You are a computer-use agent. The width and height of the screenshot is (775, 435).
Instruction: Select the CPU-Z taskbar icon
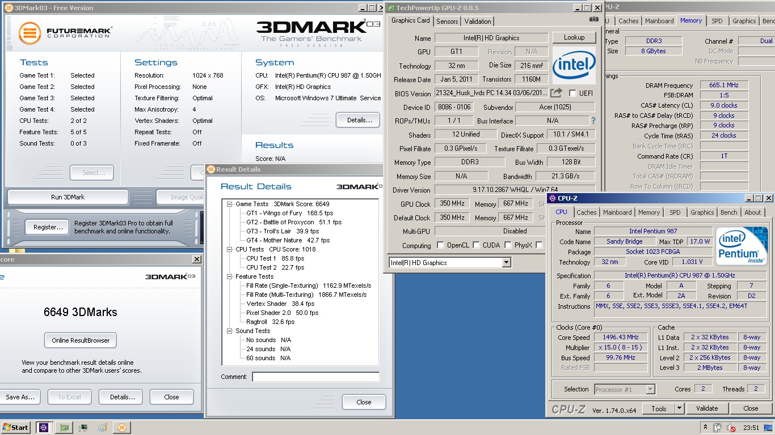click(x=44, y=428)
